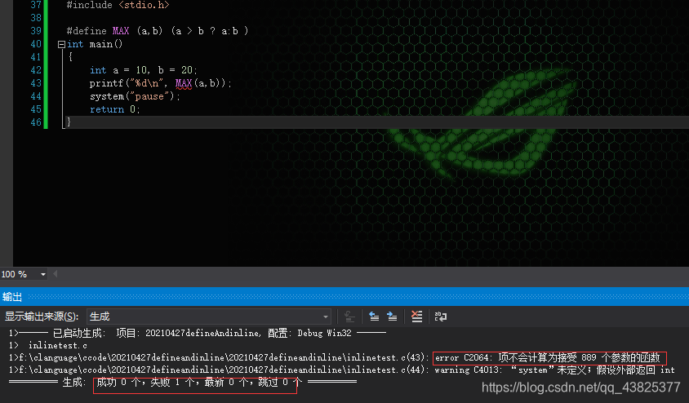Viewport: 689px width, 403px height.
Task: Click the system("pause") statement
Action: [135, 96]
